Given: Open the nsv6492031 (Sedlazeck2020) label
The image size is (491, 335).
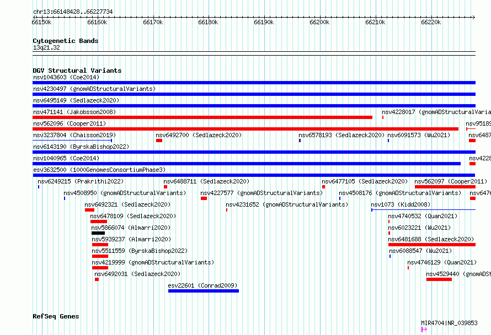Looking at the screenshot, I should (x=137, y=274).
